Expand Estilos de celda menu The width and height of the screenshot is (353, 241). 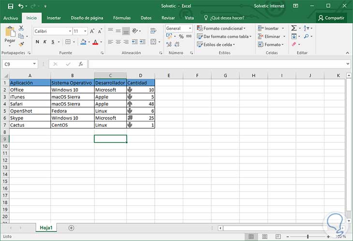tap(216, 44)
